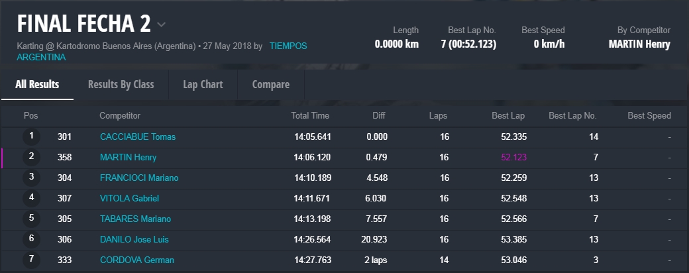Screen dimensions: 689x273
Task: Open competitor CACCIABUE Tomas
Action: coord(138,137)
